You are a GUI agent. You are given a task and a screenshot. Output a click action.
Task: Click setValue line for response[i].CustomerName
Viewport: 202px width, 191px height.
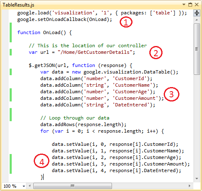[x=118, y=151]
